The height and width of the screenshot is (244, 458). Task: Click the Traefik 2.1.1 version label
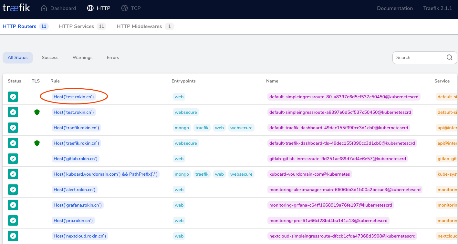pyautogui.click(x=437, y=8)
